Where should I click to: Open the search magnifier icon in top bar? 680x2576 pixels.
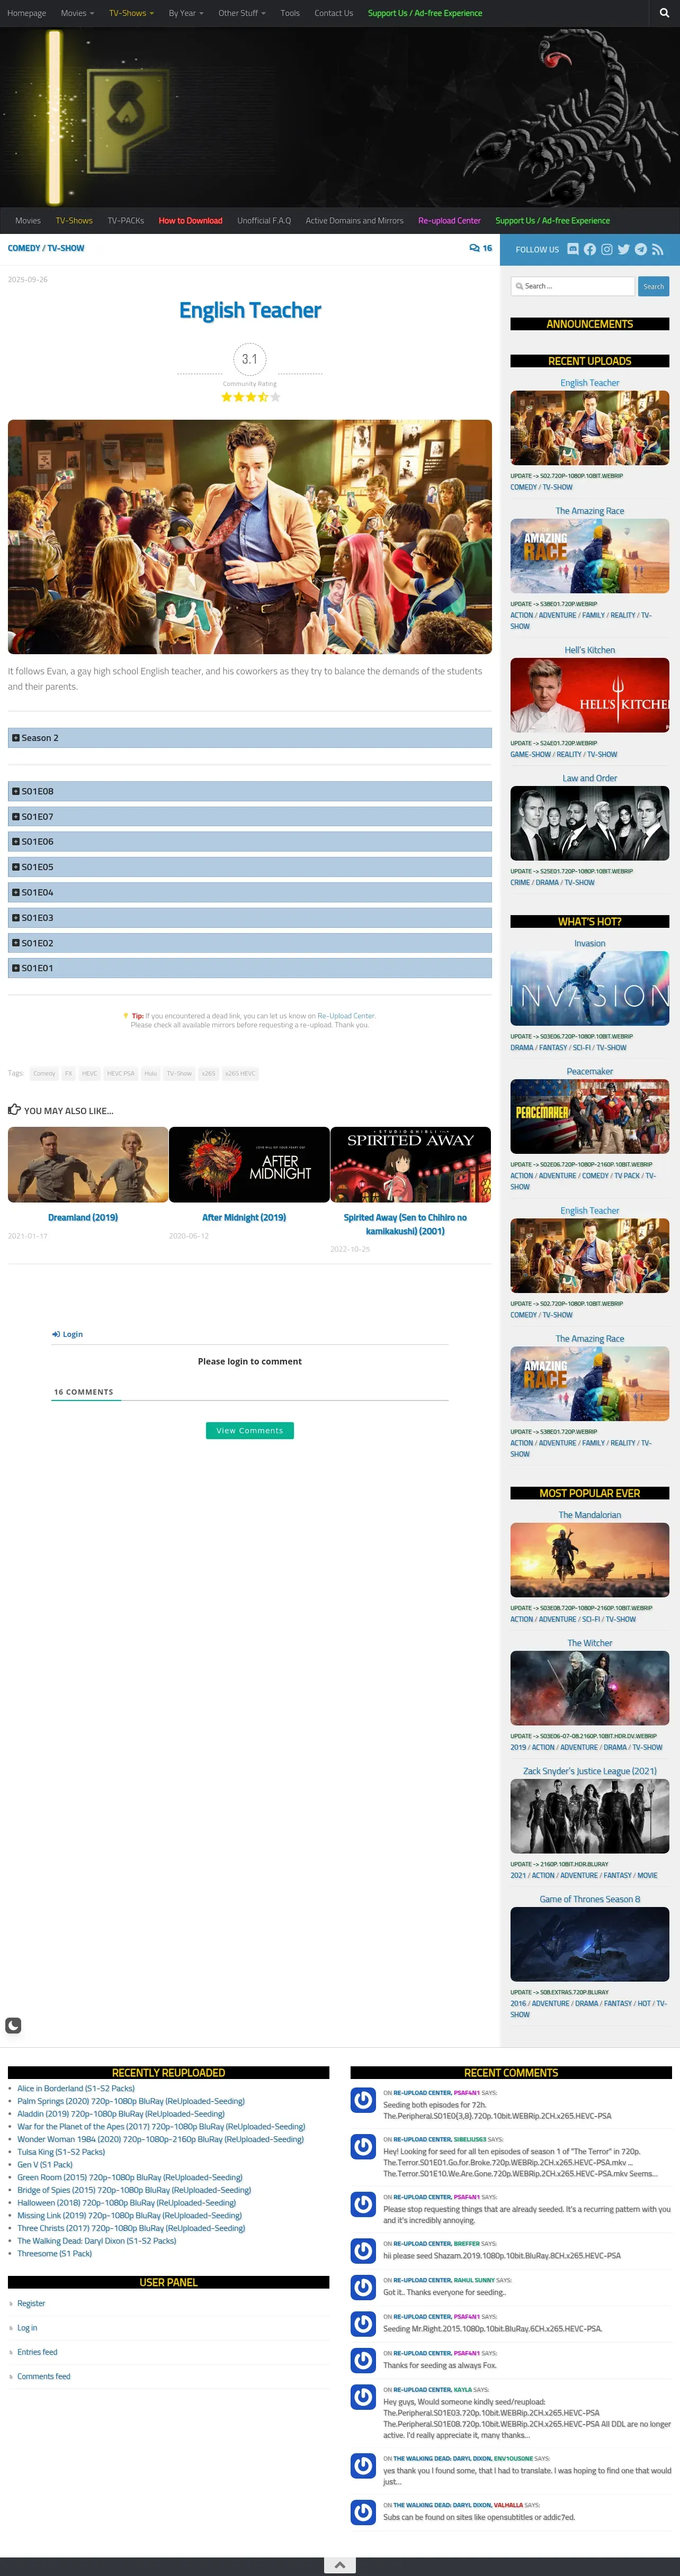[664, 13]
